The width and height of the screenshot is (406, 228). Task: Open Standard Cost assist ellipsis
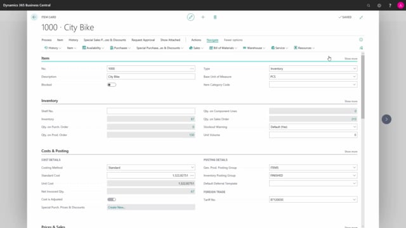(x=192, y=175)
